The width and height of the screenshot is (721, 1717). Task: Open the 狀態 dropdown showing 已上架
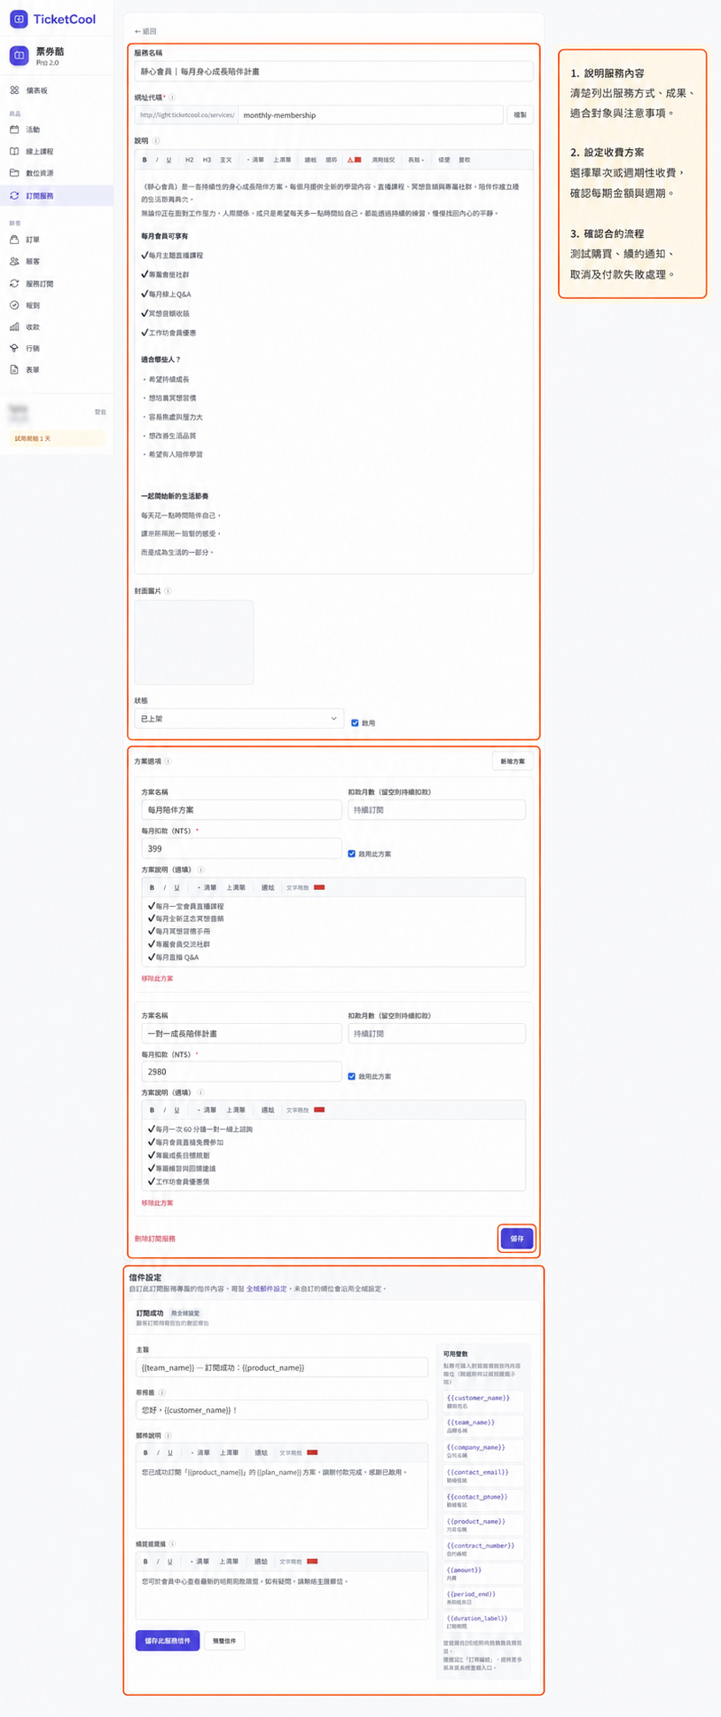pos(239,719)
